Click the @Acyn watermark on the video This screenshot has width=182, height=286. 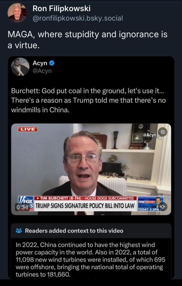click(150, 135)
